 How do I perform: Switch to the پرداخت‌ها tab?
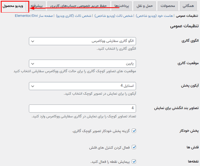(x=122, y=6)
